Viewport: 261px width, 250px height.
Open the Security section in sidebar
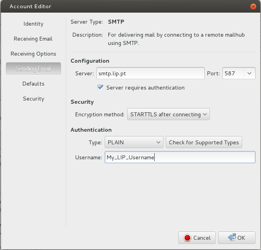click(33, 99)
